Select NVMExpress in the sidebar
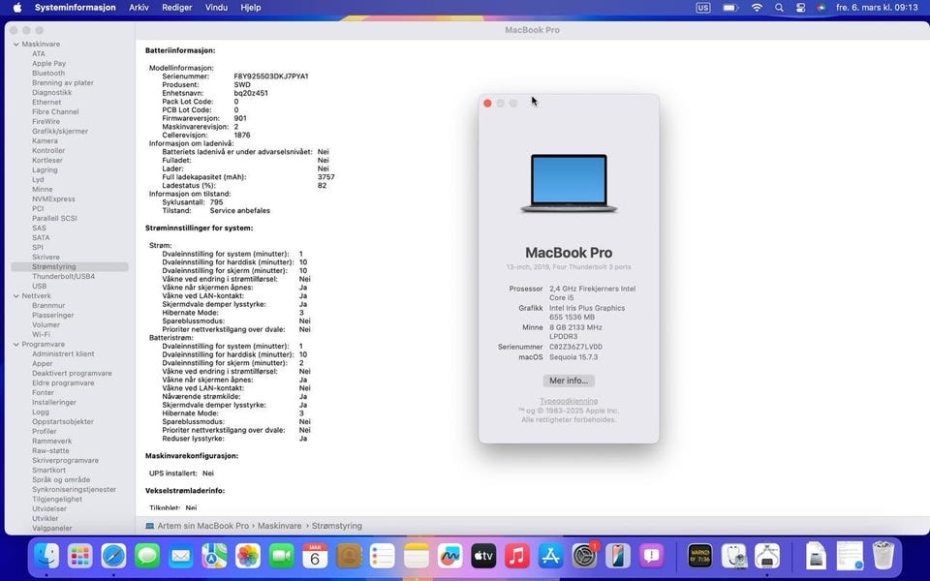Screen dimensions: 930x581 53,199
